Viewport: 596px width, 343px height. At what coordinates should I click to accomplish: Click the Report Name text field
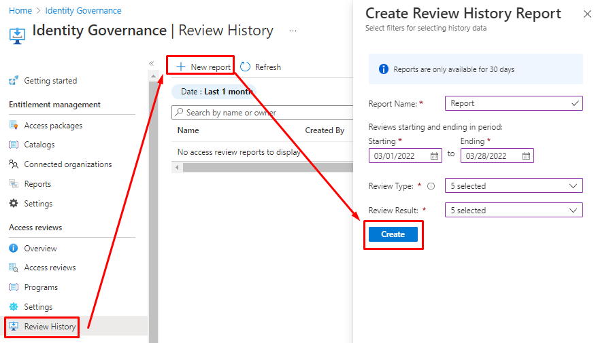click(507, 103)
